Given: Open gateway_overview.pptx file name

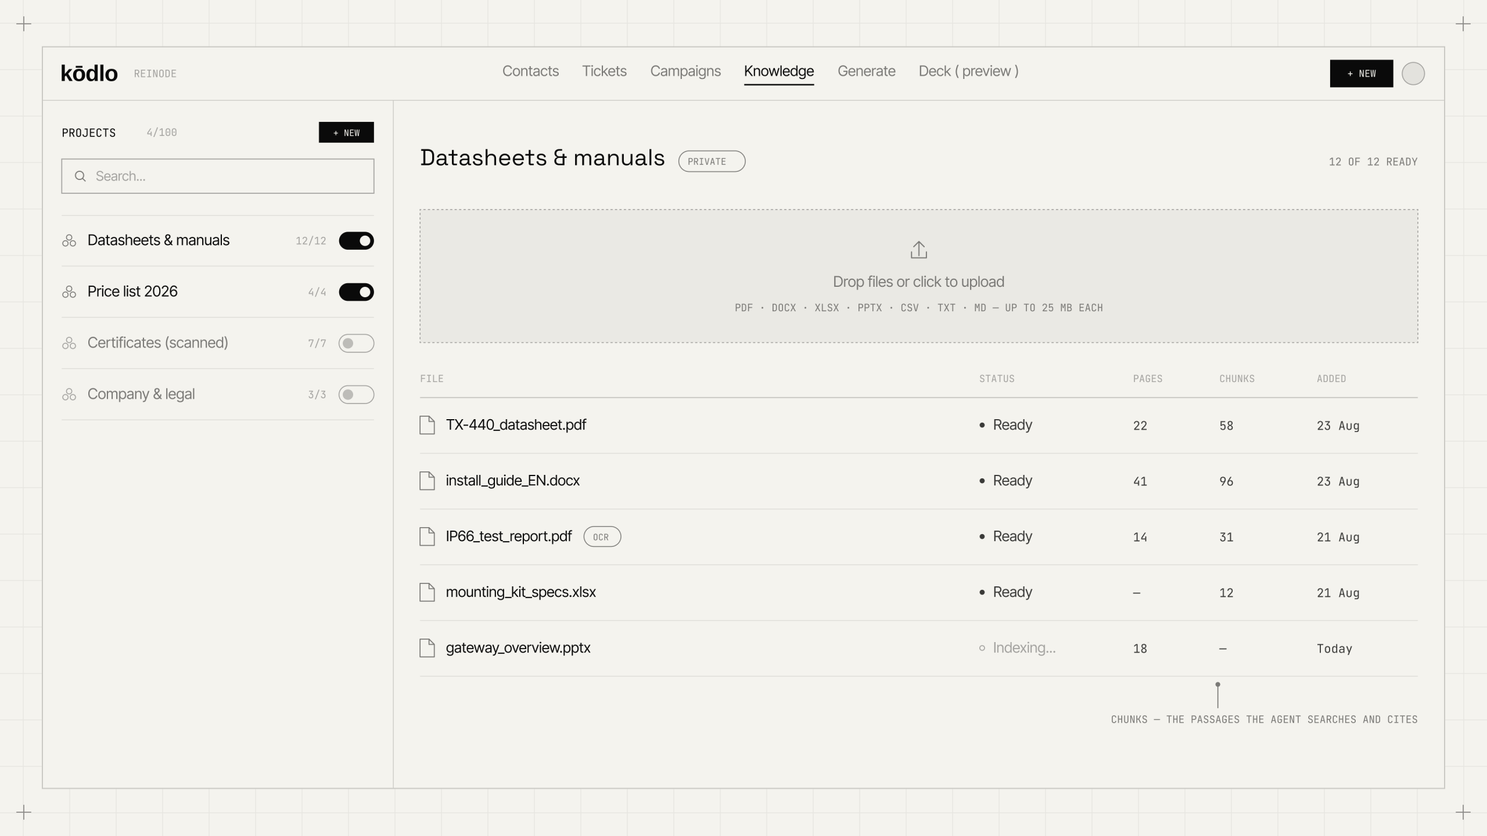Looking at the screenshot, I should [x=518, y=648].
